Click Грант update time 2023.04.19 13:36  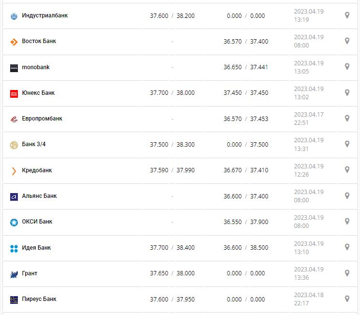tap(309, 273)
